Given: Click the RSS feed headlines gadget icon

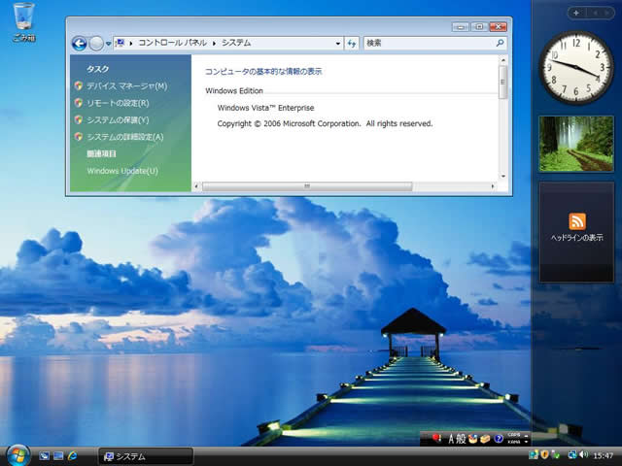Looking at the screenshot, I should 576,221.
